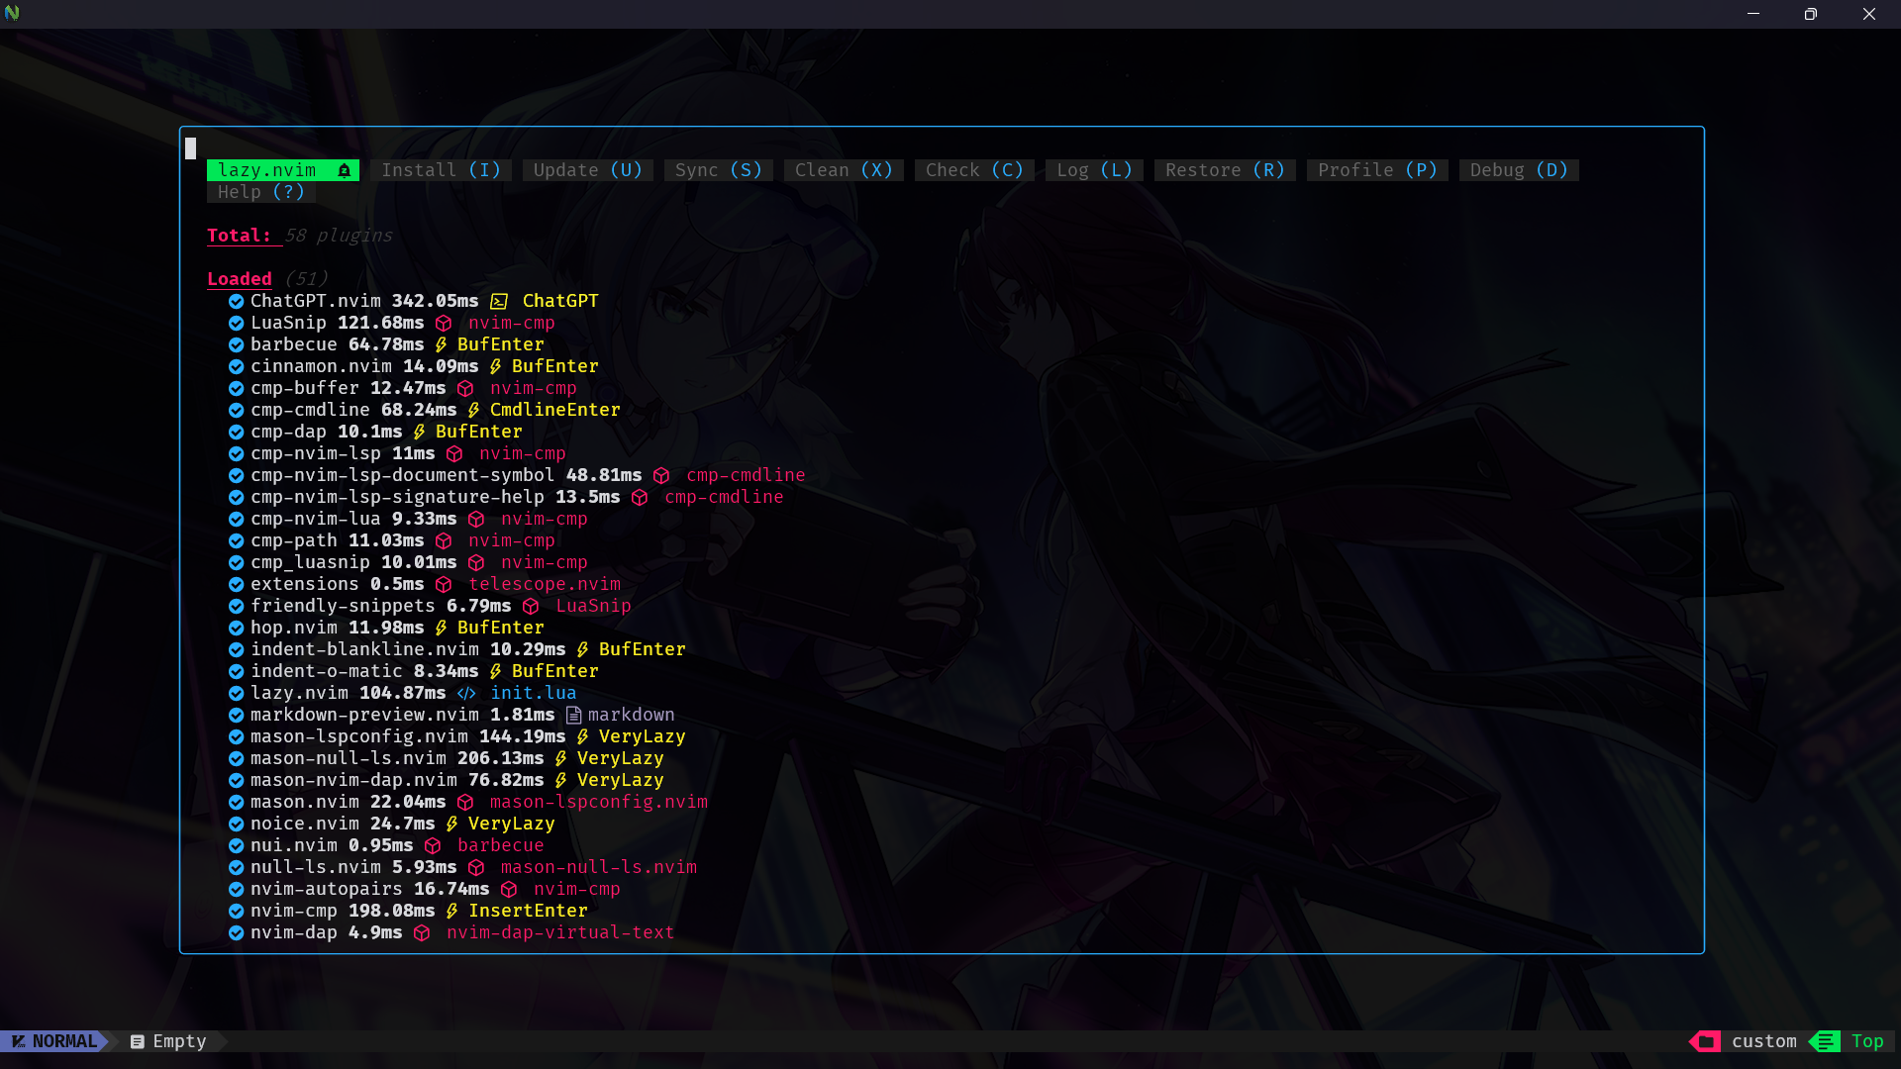Click the check mark beside noice.nvim
Image resolution: width=1901 pixels, height=1069 pixels.
pos(236,824)
